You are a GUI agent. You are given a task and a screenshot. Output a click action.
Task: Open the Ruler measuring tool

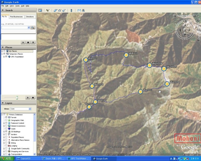[x=71, y=10]
